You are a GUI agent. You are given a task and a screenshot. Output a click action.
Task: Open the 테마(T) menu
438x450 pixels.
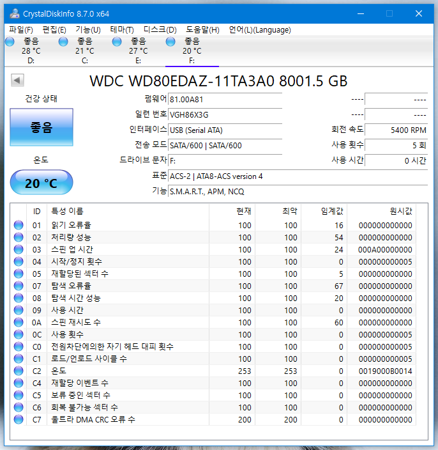pyautogui.click(x=122, y=30)
